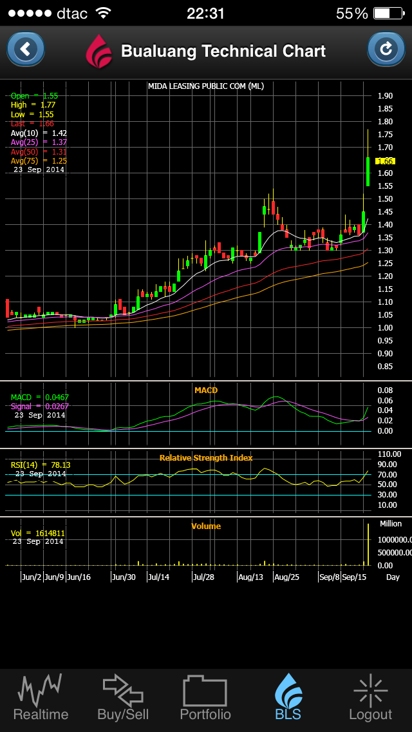Tap the MIDA LEASING PUBLIC COM (ML) title

206,86
